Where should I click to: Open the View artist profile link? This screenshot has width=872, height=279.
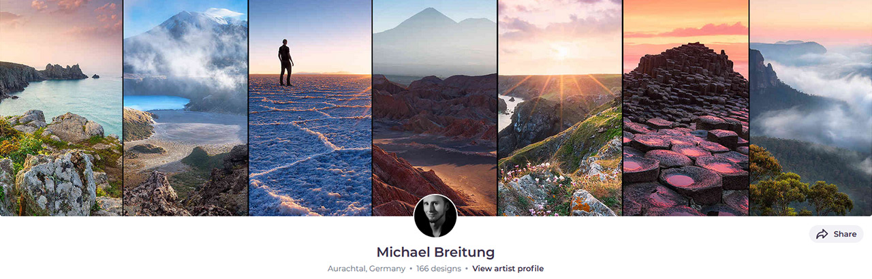point(508,269)
